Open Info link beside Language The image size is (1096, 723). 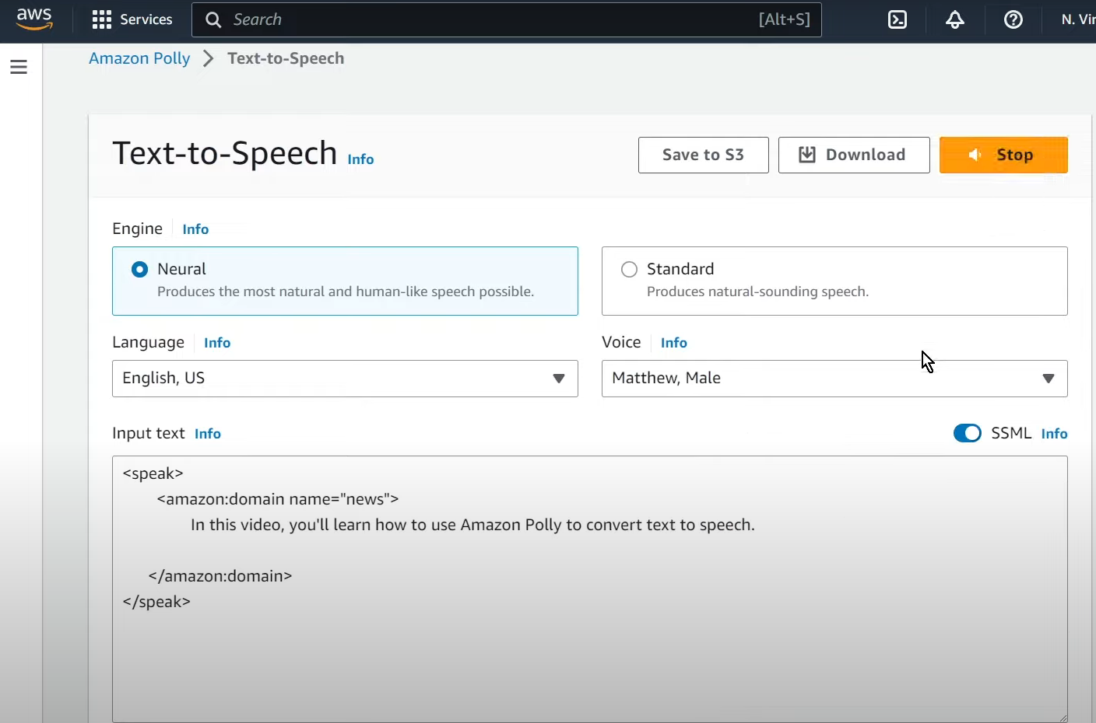pos(217,343)
